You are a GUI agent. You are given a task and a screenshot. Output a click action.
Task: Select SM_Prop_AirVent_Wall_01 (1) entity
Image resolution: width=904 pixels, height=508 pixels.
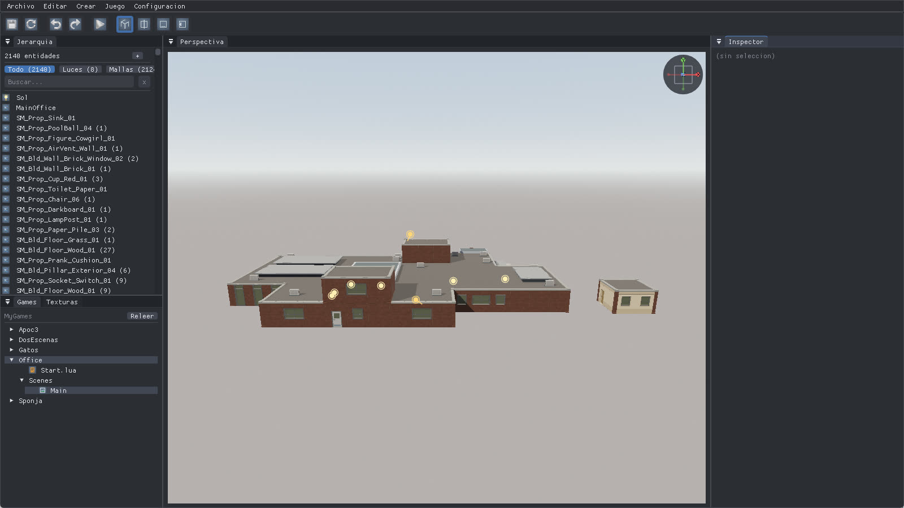69,148
